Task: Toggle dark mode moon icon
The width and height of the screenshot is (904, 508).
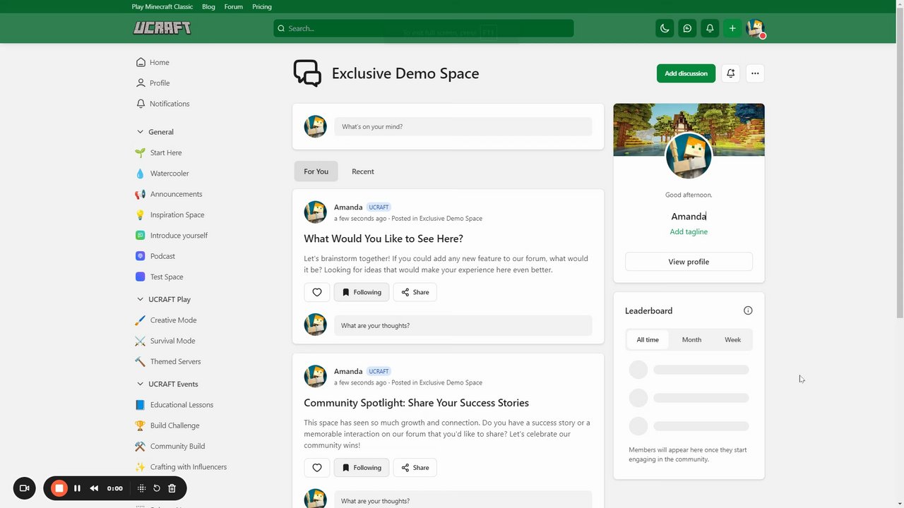Action: click(x=665, y=28)
